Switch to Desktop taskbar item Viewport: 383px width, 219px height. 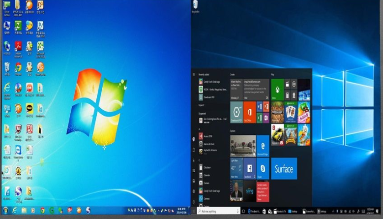point(293,211)
